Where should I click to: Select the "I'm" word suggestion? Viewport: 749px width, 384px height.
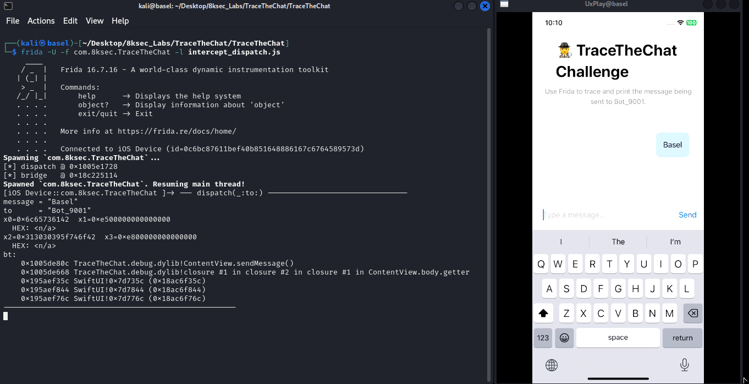point(675,242)
